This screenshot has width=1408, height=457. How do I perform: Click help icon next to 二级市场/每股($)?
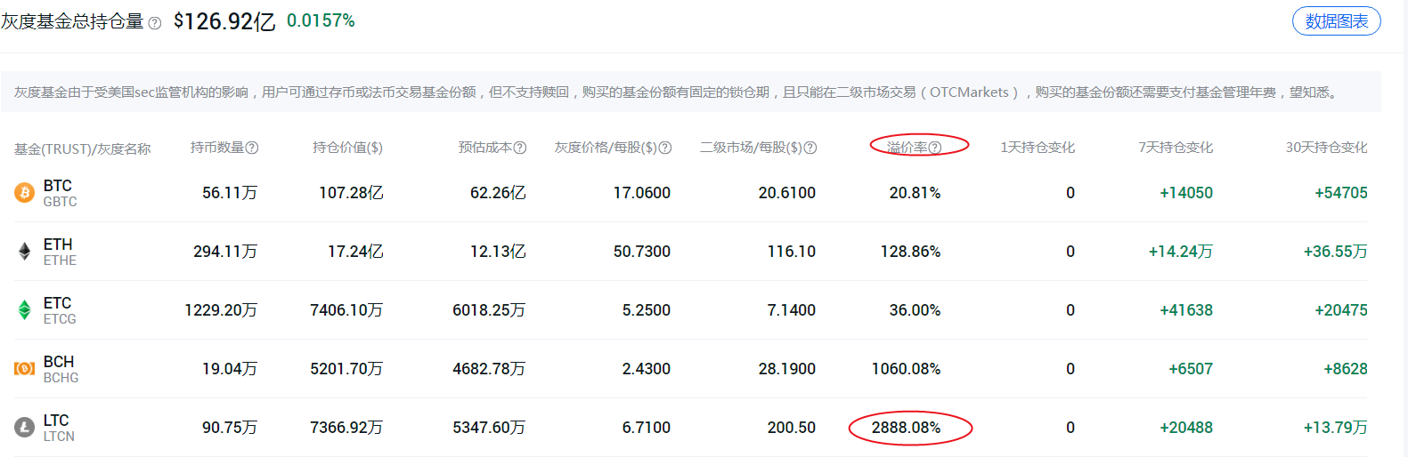[810, 148]
